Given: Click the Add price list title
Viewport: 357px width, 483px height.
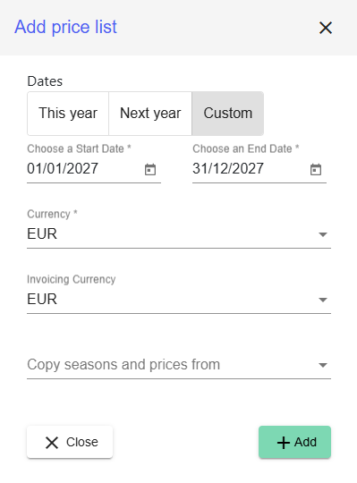Looking at the screenshot, I should pos(66,27).
